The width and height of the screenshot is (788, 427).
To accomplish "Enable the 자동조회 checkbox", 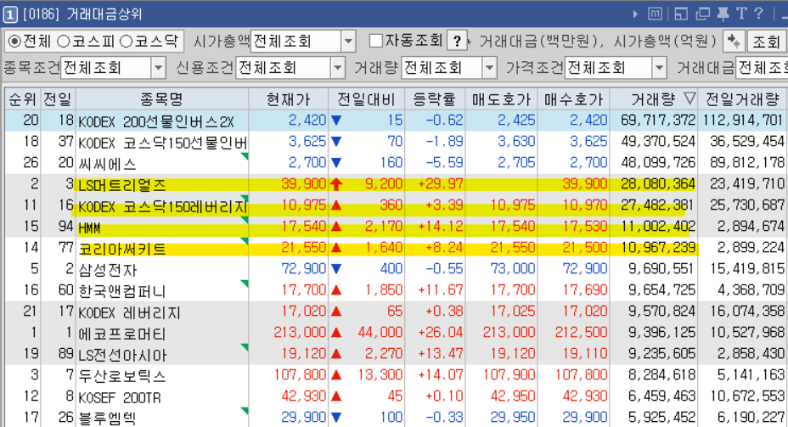I will click(376, 41).
